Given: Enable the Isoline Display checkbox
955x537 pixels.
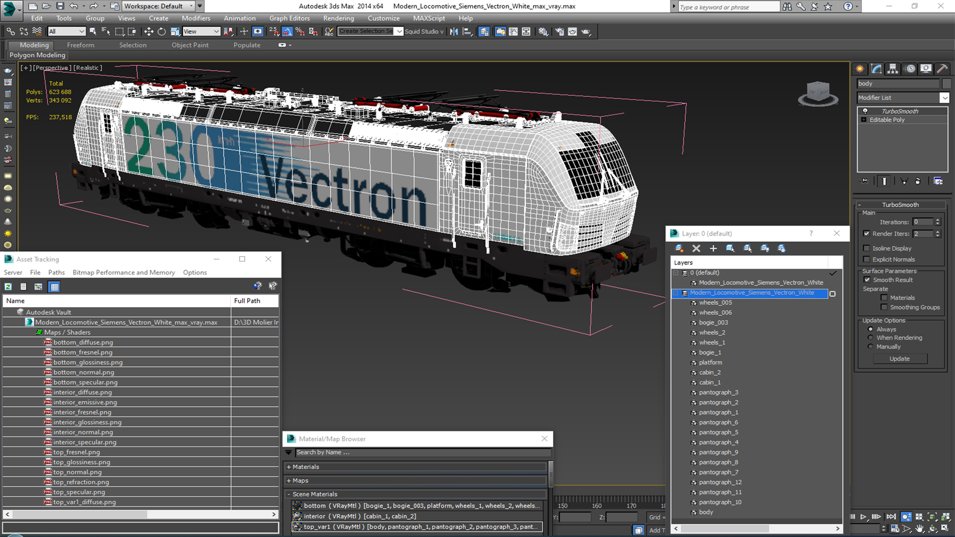Looking at the screenshot, I should coord(866,248).
